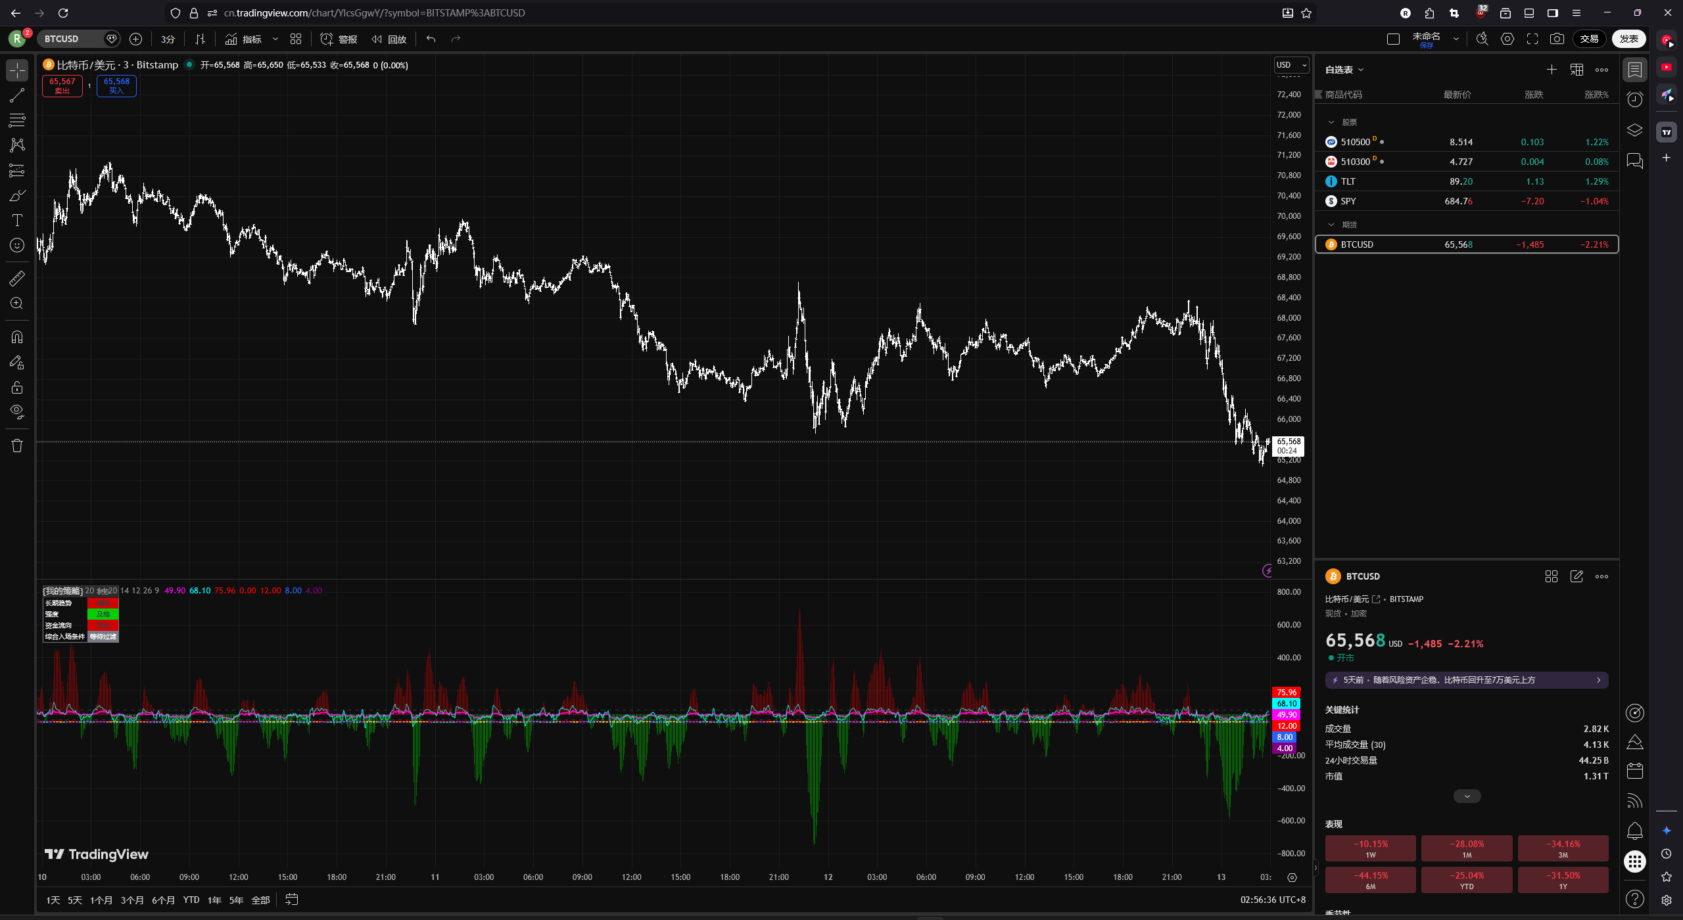The image size is (1683, 920).
Task: Toggle lock all drawings tool
Action: tap(17, 387)
